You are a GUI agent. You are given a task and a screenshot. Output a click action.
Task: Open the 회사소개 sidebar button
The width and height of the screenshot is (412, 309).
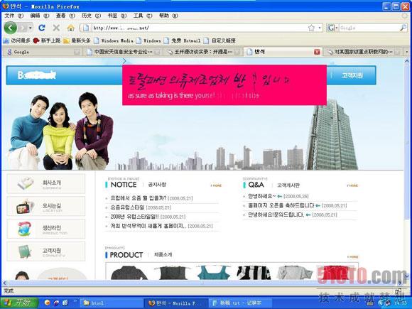(46, 184)
